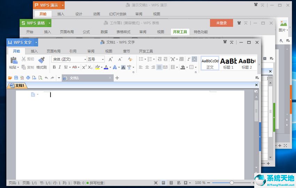Save document with the floppy disk icon
This screenshot has height=188, width=296.
click(x=16, y=78)
